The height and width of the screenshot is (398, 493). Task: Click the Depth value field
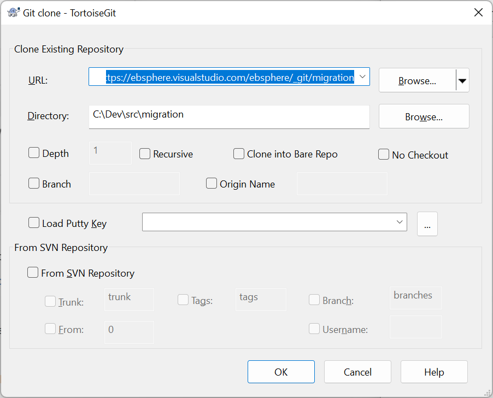pyautogui.click(x=110, y=153)
